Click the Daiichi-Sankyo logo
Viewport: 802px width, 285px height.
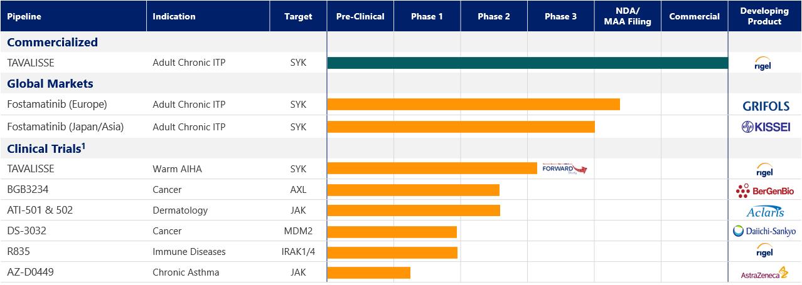[x=764, y=231]
